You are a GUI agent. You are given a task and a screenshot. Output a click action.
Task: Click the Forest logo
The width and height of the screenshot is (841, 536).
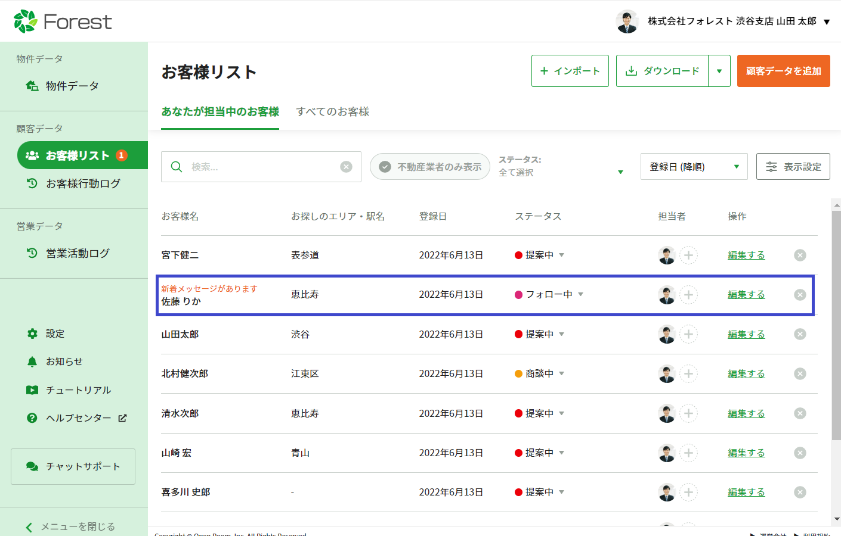pos(63,21)
